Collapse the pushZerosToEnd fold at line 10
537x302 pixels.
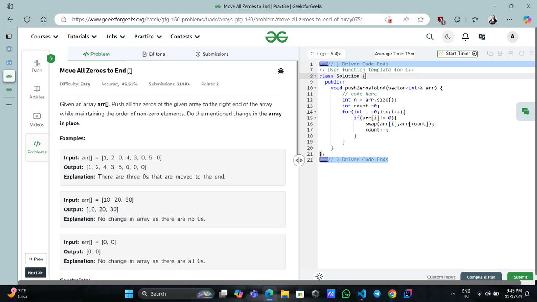(316, 88)
